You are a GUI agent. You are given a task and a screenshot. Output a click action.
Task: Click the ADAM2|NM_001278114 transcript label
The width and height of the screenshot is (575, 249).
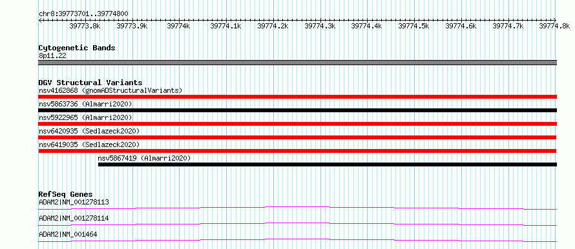[74, 218]
